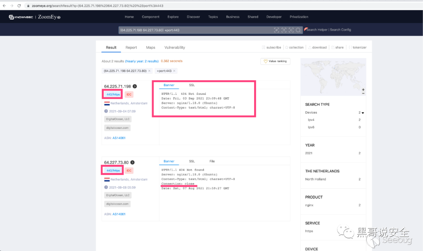The image size is (423, 251).
Task: Select the Result tab
Action: pos(111,47)
